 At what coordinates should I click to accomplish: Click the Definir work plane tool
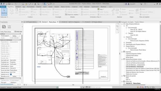pos(137,11)
